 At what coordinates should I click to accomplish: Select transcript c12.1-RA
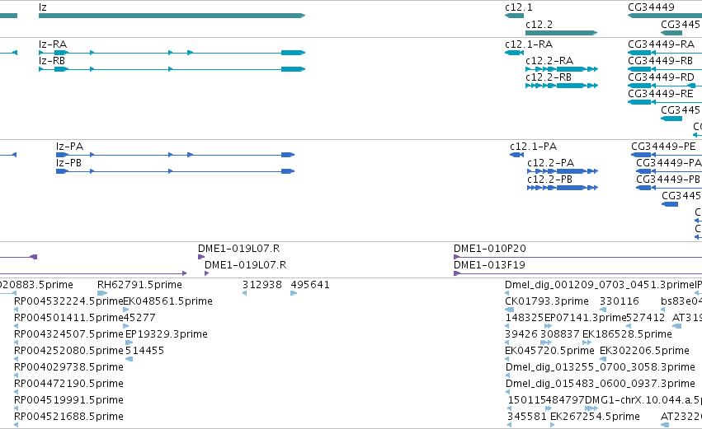514,53
